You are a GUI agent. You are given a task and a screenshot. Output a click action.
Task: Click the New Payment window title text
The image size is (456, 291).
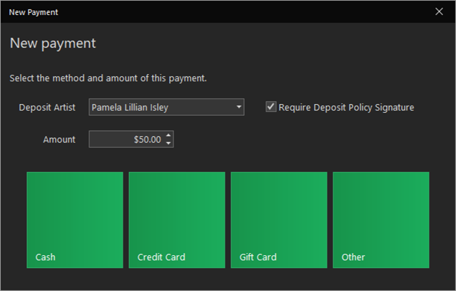pos(34,12)
